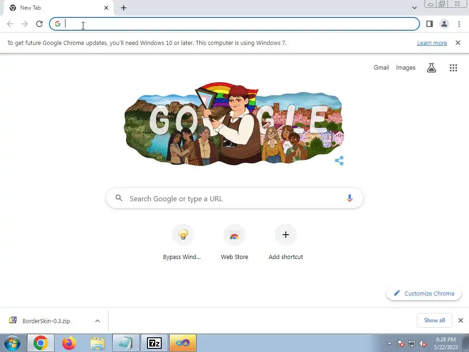Click Chrome icon in taskbar
Image resolution: width=469 pixels, height=352 pixels.
point(41,343)
